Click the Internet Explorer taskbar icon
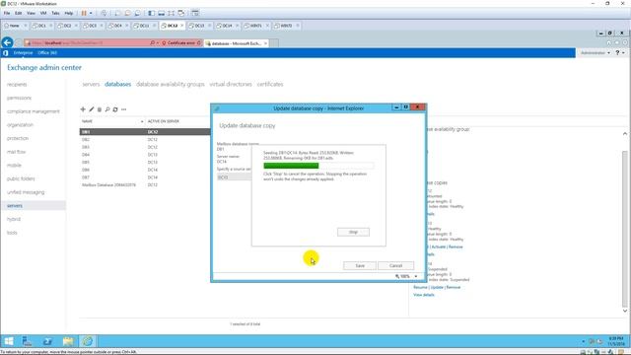Viewport: 631px width, 355px height. coord(88,341)
